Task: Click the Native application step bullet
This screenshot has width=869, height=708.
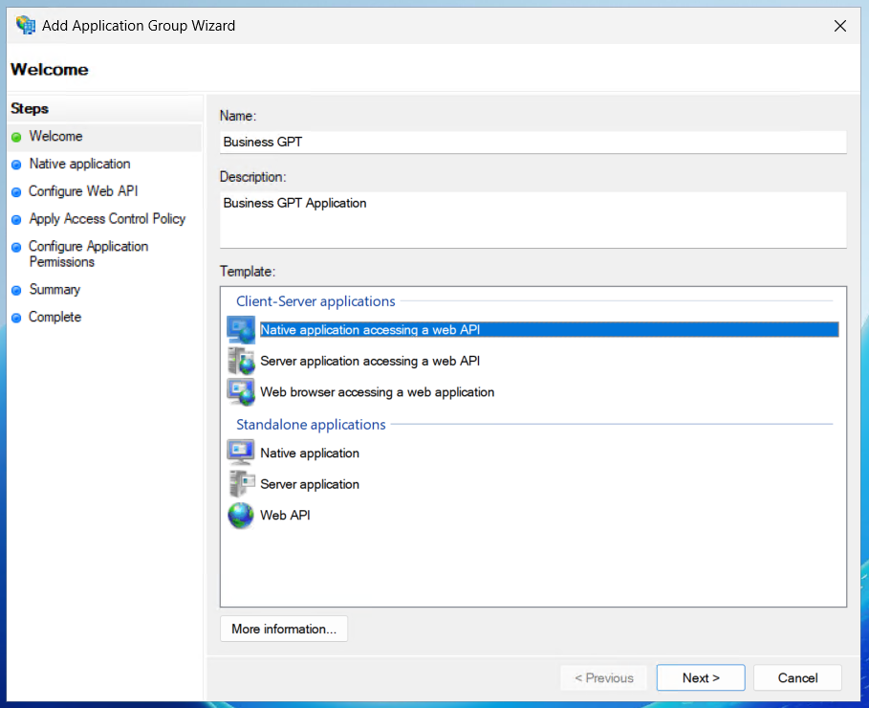Action: tap(16, 165)
